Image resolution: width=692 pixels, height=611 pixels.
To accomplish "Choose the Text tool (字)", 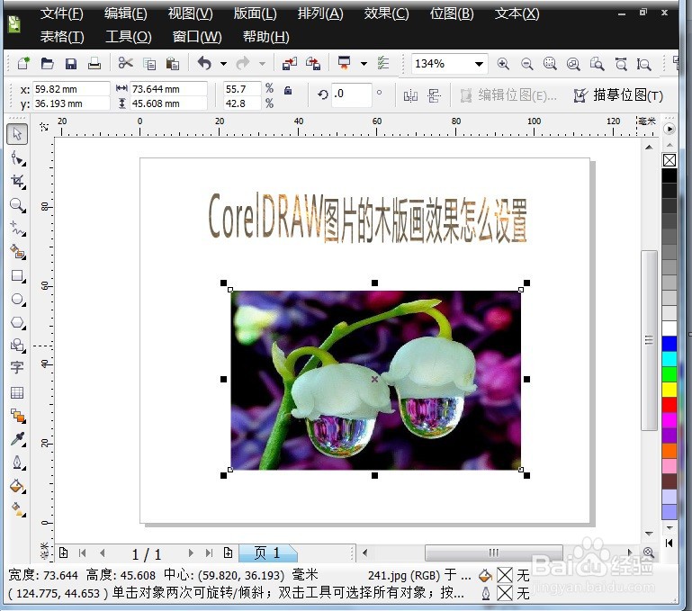I will (17, 367).
